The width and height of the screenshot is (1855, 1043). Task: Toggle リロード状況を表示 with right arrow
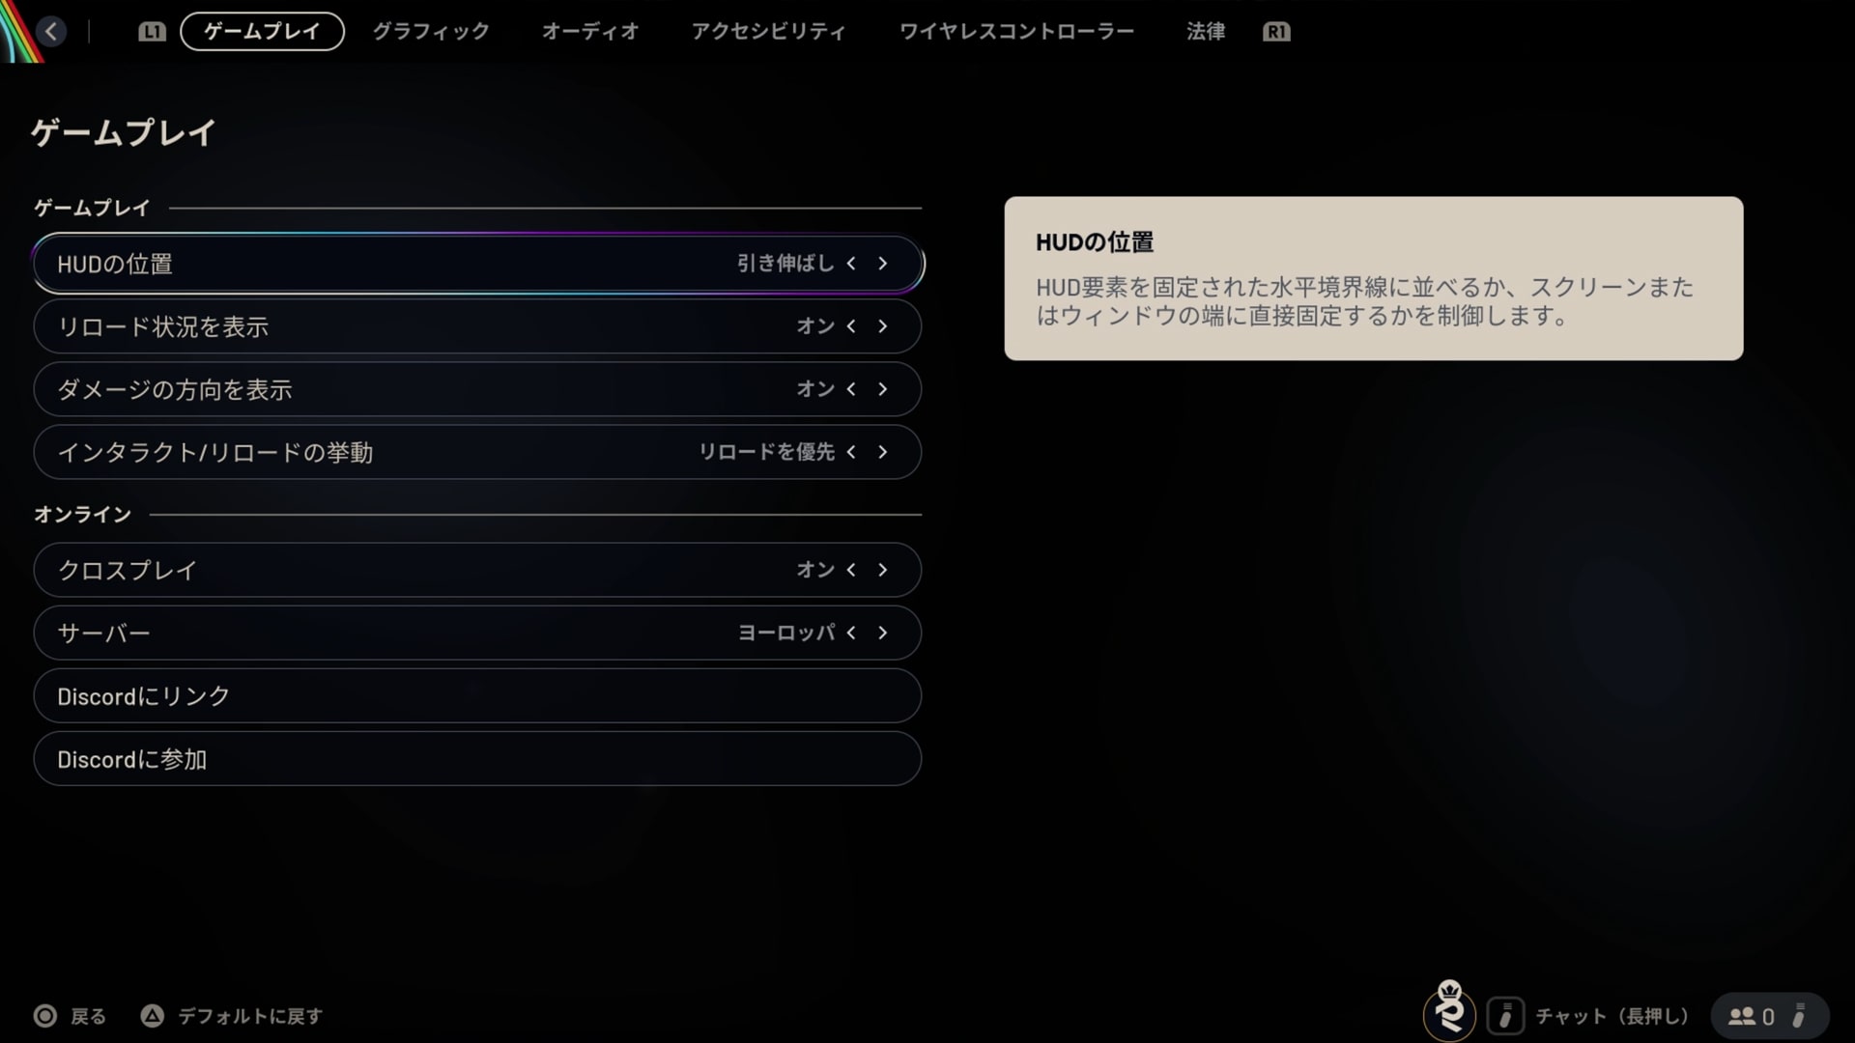[882, 326]
